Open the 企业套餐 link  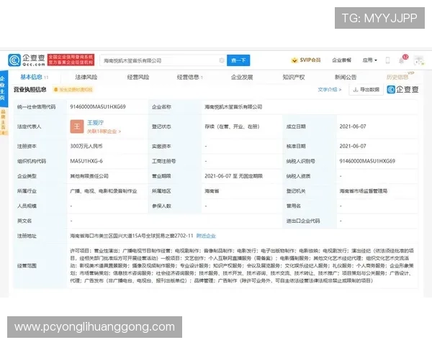[x=341, y=60]
